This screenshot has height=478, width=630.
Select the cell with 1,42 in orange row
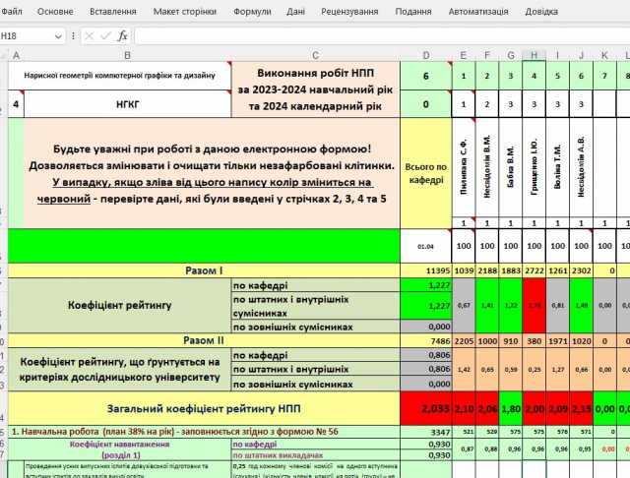point(464,369)
